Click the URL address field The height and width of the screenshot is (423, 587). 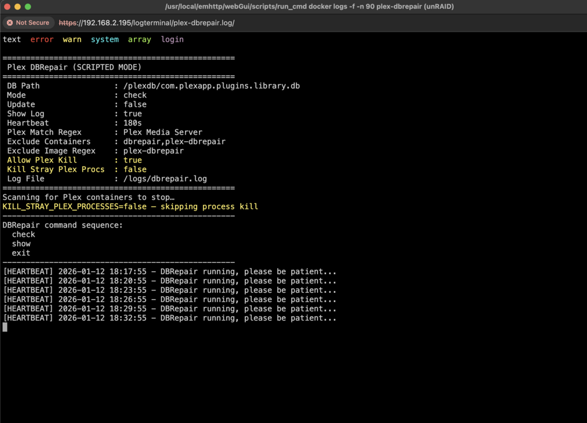(146, 23)
